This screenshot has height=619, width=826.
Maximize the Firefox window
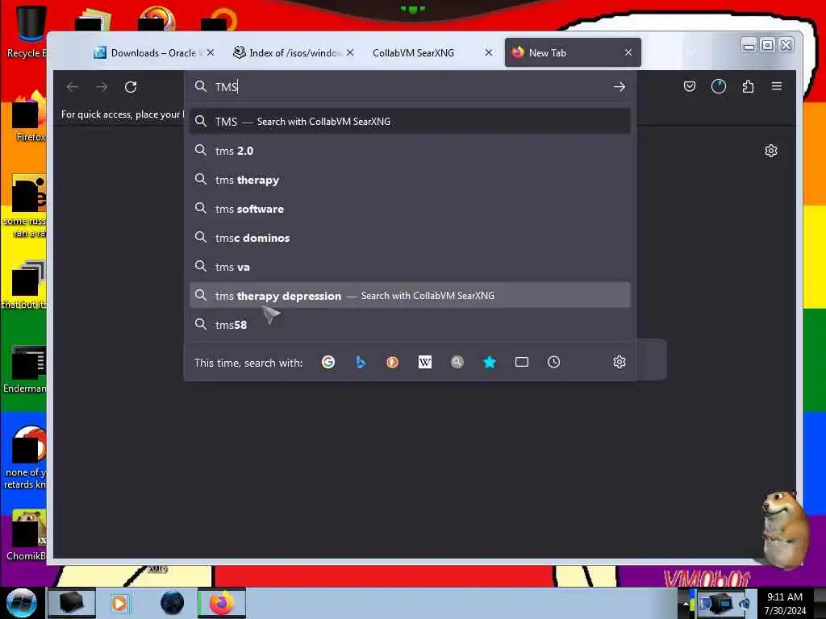click(768, 46)
